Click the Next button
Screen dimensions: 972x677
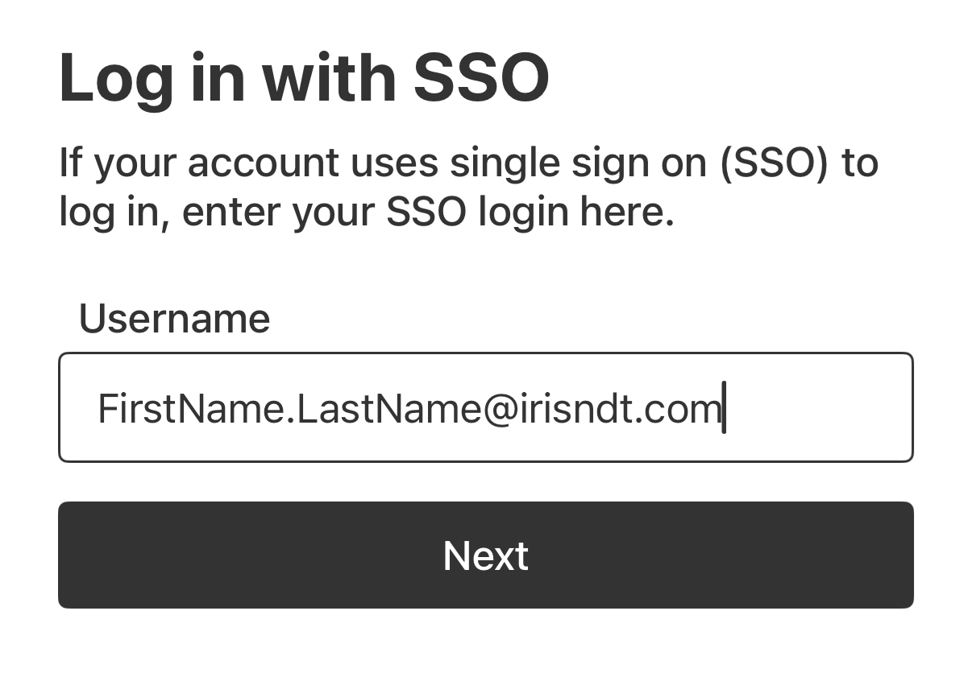coord(485,555)
